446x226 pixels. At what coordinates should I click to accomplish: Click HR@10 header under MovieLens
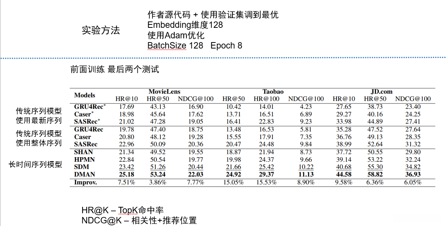(126, 99)
